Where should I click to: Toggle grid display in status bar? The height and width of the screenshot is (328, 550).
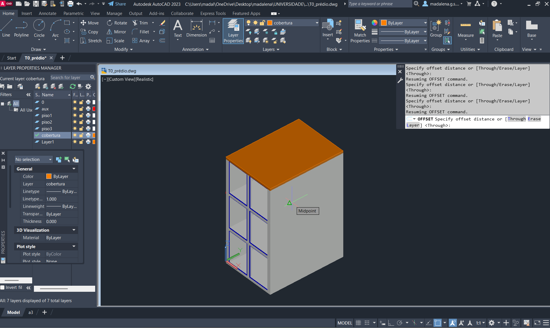click(x=358, y=323)
